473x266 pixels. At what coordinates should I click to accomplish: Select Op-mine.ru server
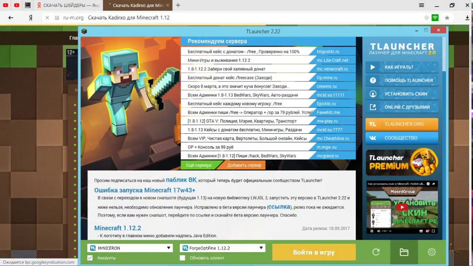268,78
